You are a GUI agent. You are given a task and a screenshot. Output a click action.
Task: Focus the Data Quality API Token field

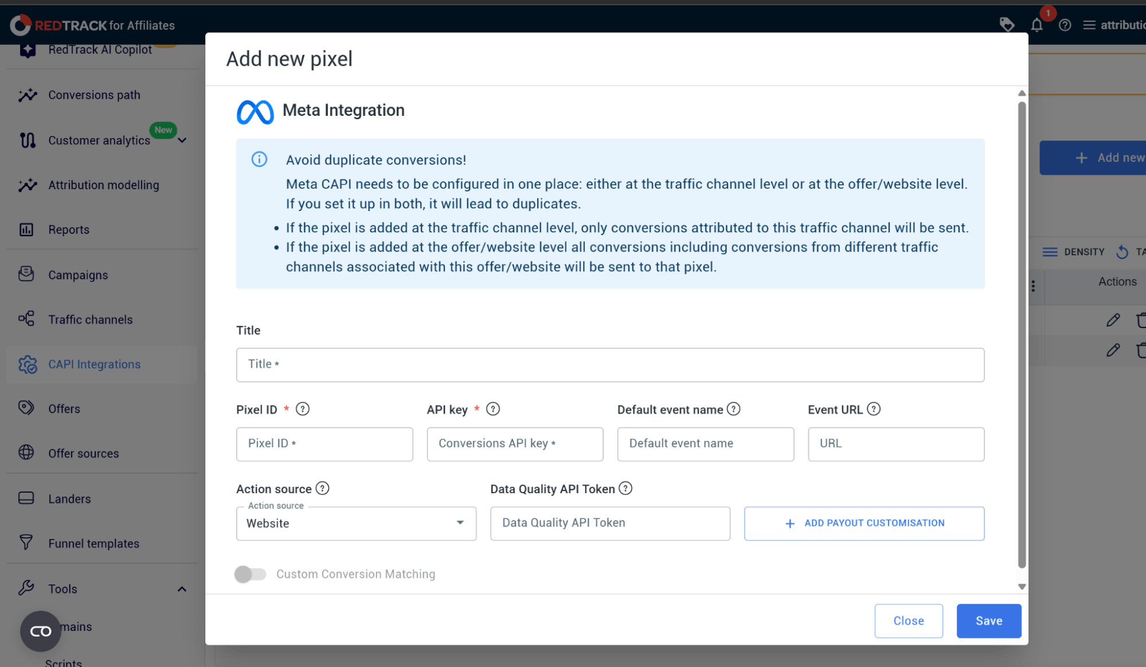tap(610, 523)
